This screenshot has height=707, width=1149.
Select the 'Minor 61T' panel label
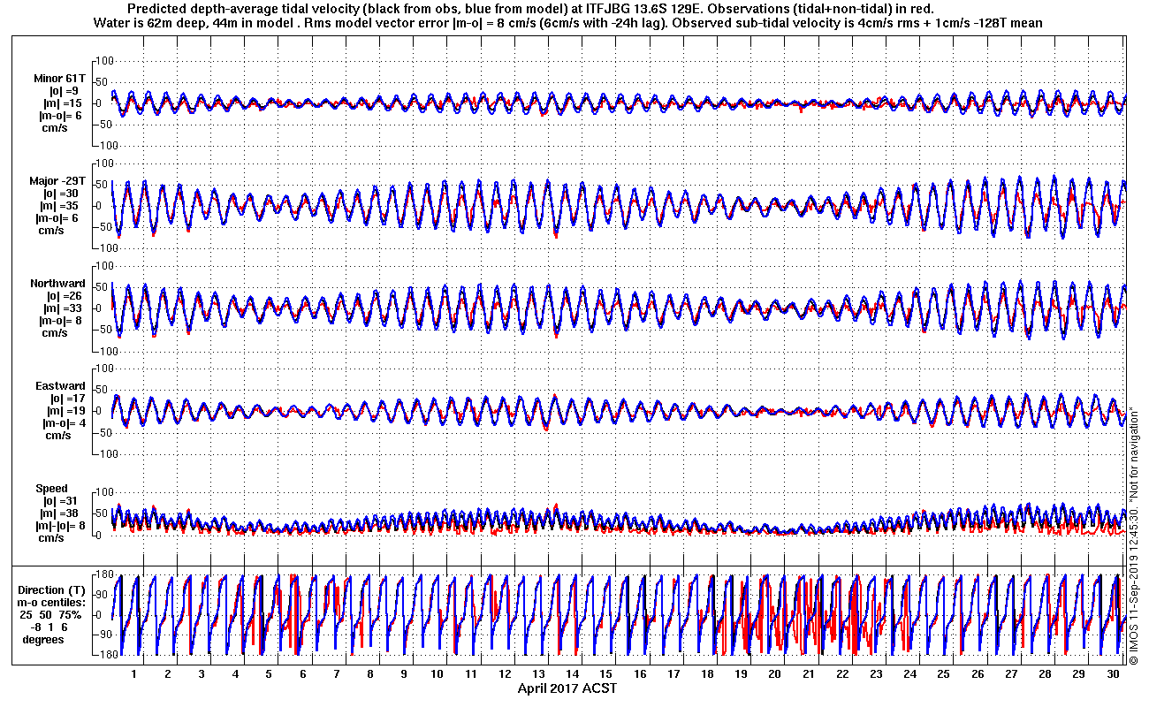pos(60,79)
